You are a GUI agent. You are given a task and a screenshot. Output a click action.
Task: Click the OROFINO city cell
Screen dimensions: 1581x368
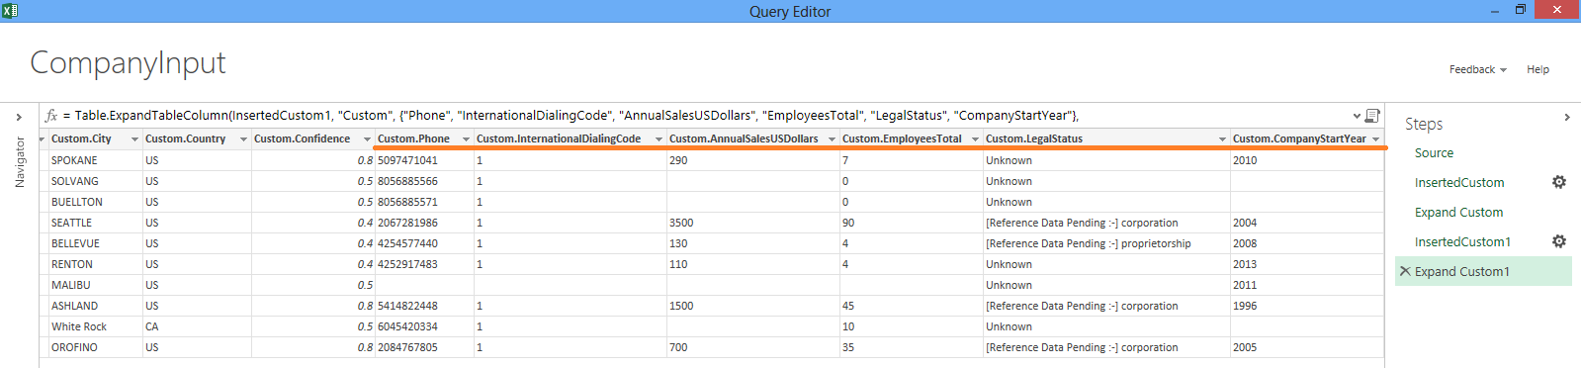coord(95,347)
